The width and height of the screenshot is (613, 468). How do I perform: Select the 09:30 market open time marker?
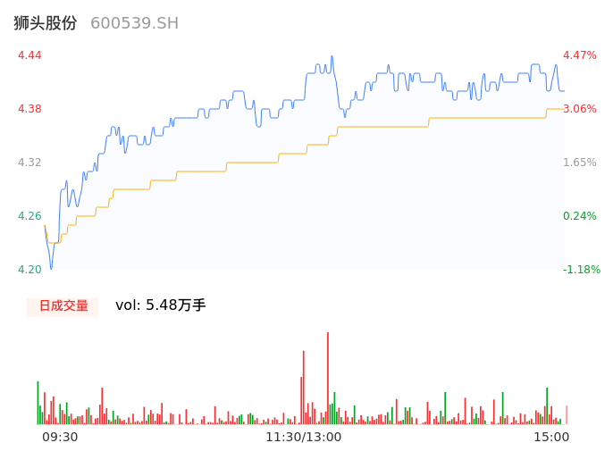coord(60,437)
